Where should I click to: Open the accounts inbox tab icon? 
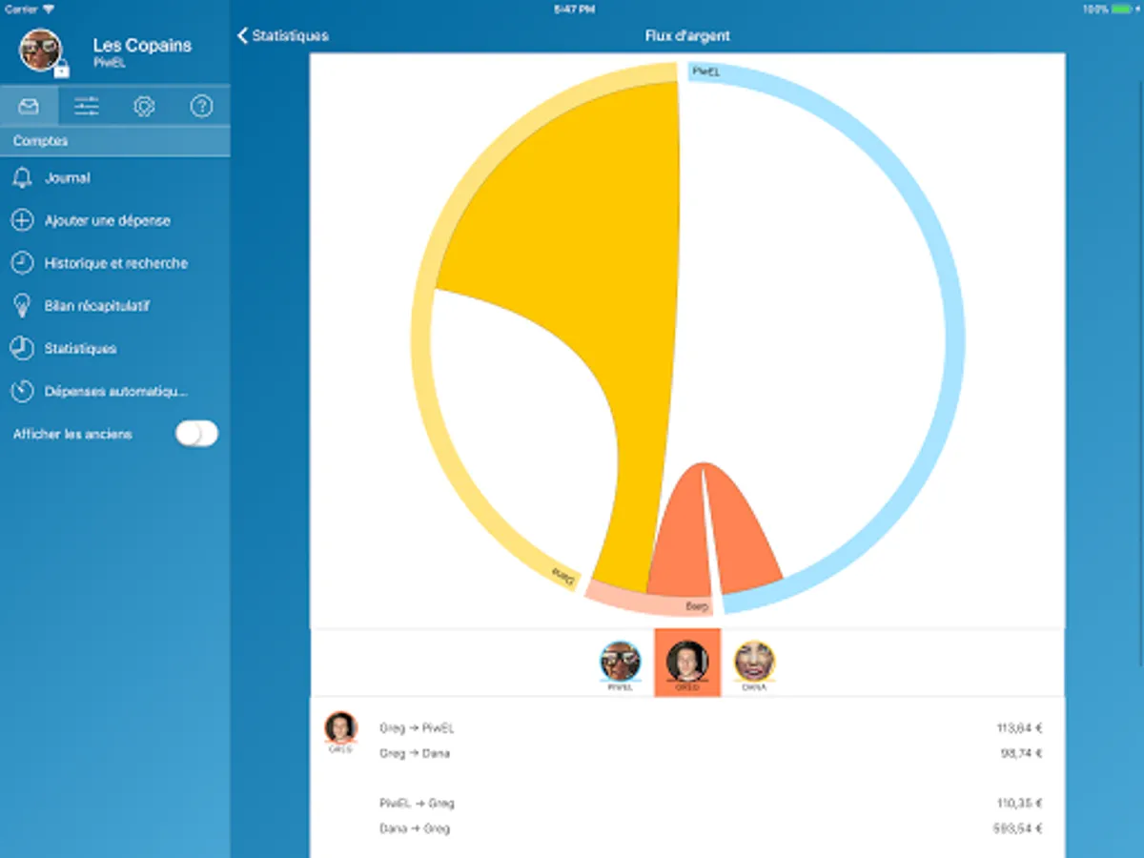pos(29,106)
